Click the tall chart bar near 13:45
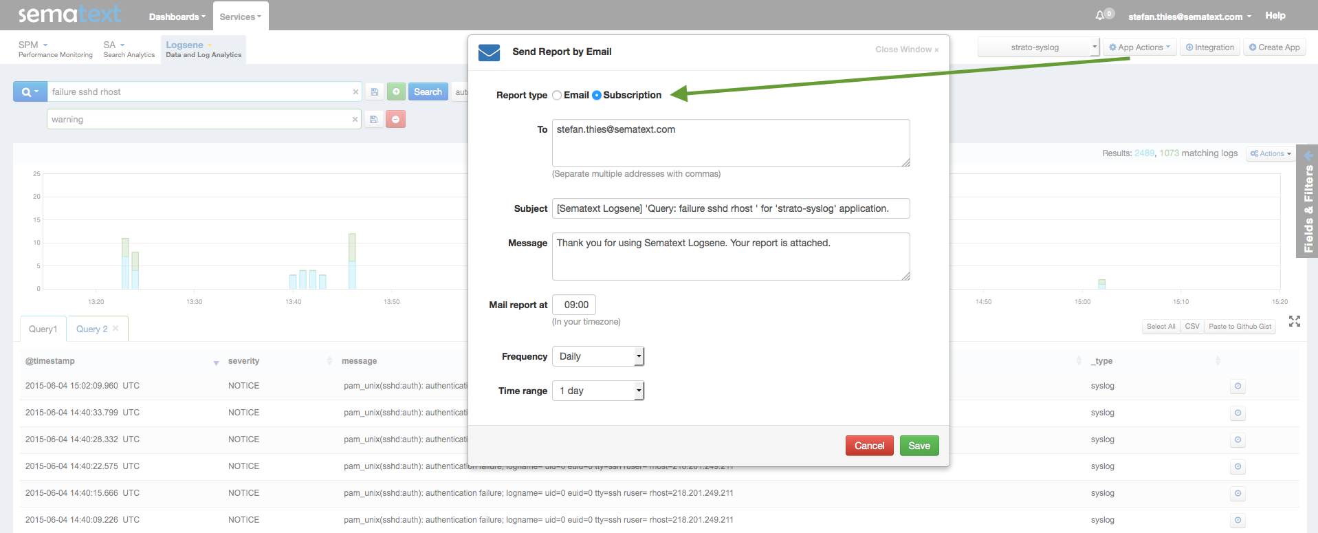This screenshot has width=1318, height=533. (x=352, y=261)
